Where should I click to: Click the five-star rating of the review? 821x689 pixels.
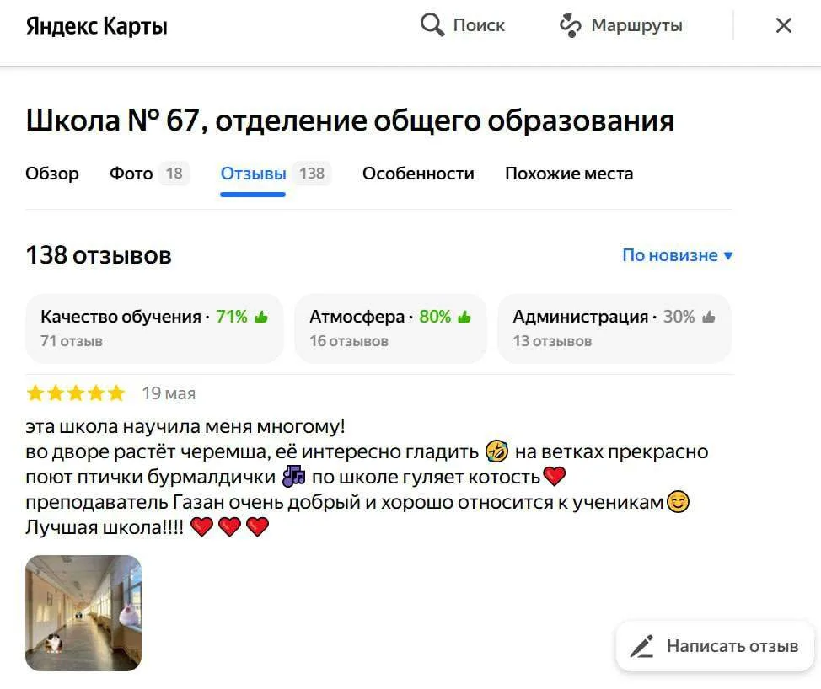tap(76, 393)
